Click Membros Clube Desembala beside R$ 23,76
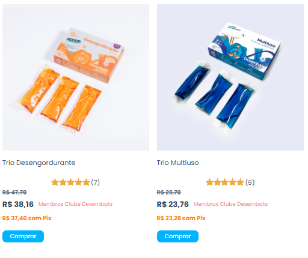 click(x=230, y=204)
